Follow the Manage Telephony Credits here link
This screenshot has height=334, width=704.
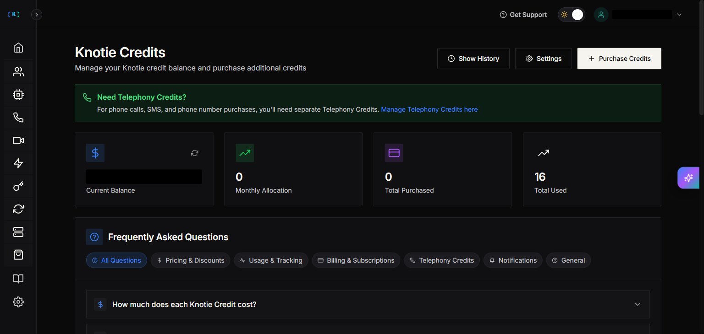(429, 109)
